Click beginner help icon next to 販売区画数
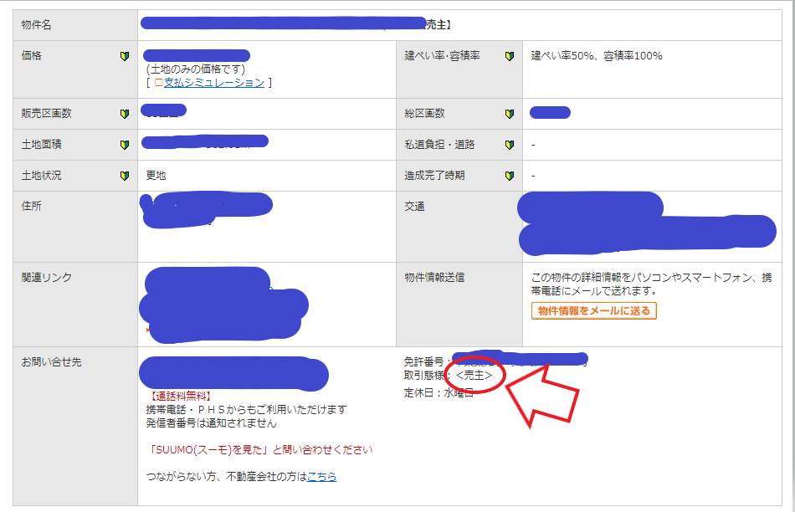 point(124,114)
